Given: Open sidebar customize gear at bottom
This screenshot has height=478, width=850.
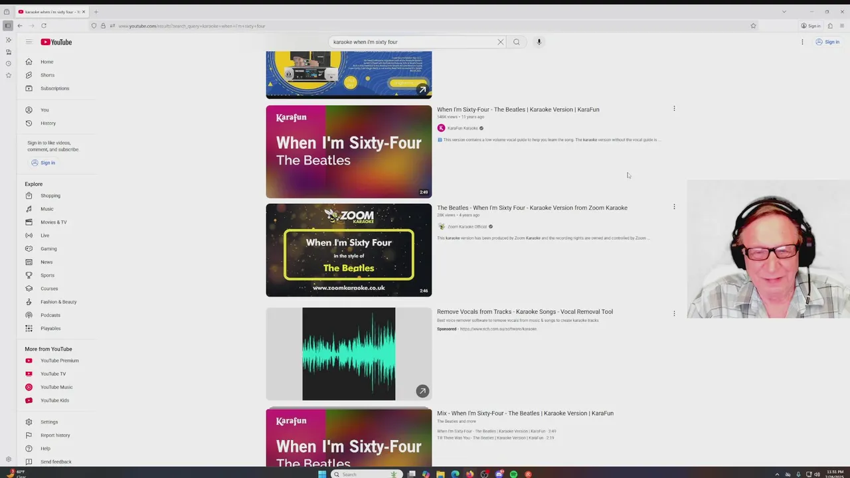Looking at the screenshot, I should coord(8,459).
